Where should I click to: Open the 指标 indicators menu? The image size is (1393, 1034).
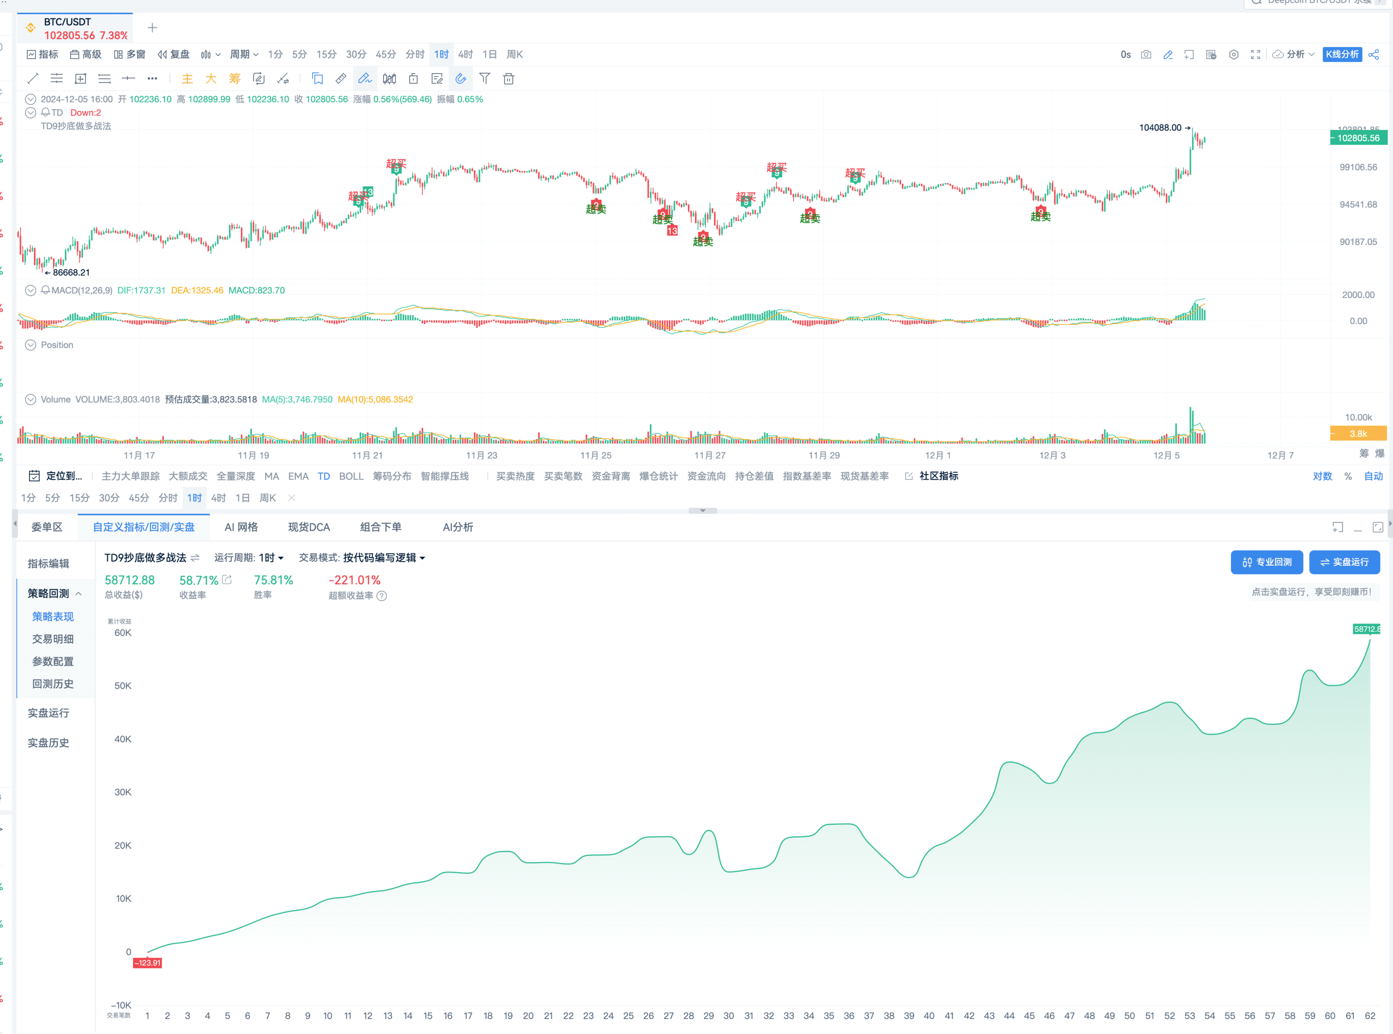tap(43, 54)
